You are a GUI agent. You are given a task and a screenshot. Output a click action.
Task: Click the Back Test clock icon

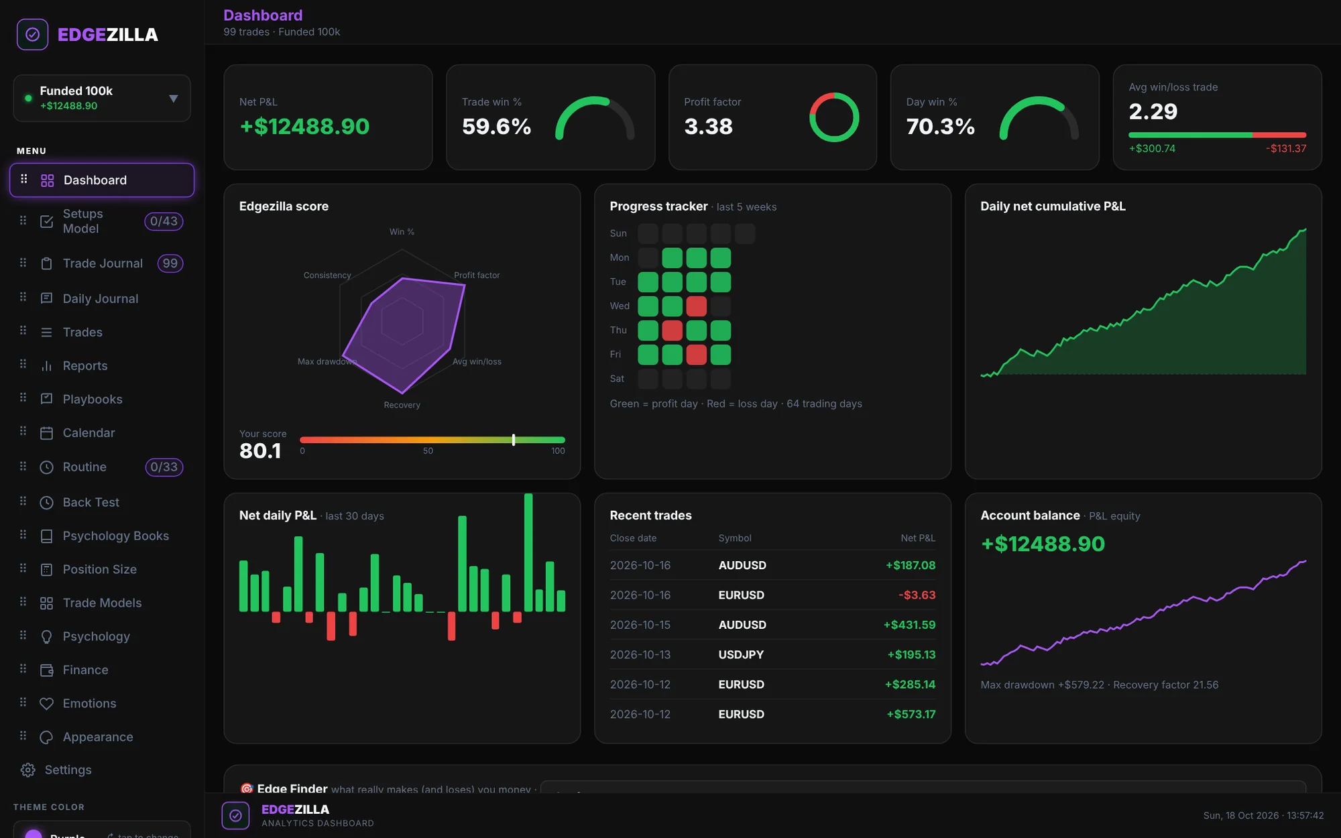pos(46,503)
